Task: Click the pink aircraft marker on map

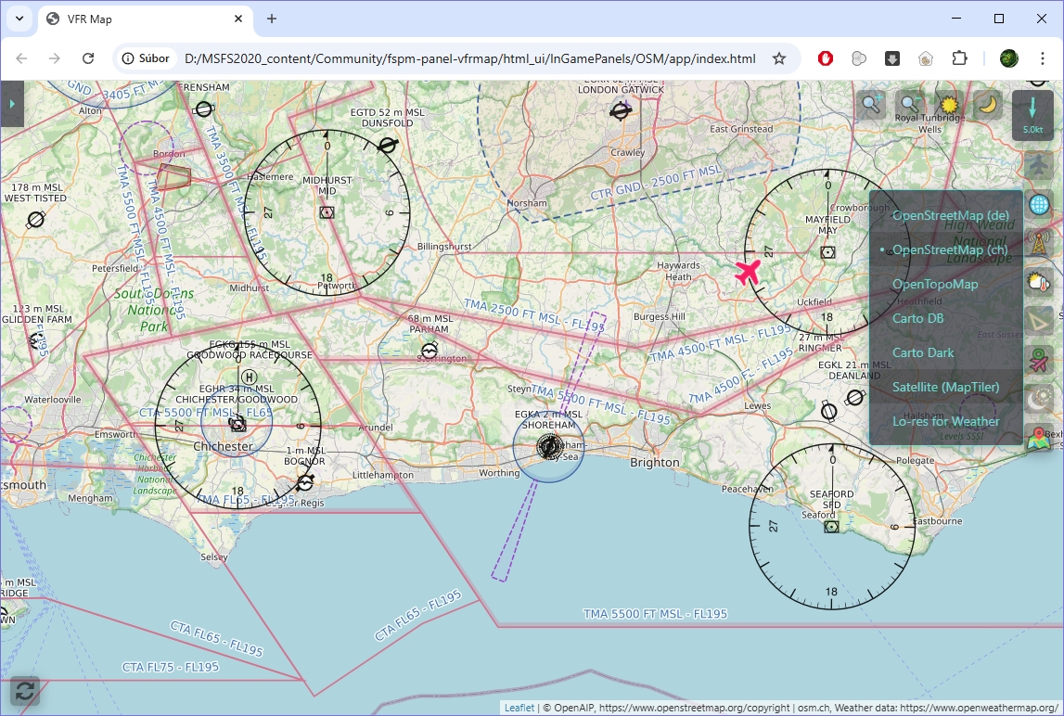Action: [748, 272]
